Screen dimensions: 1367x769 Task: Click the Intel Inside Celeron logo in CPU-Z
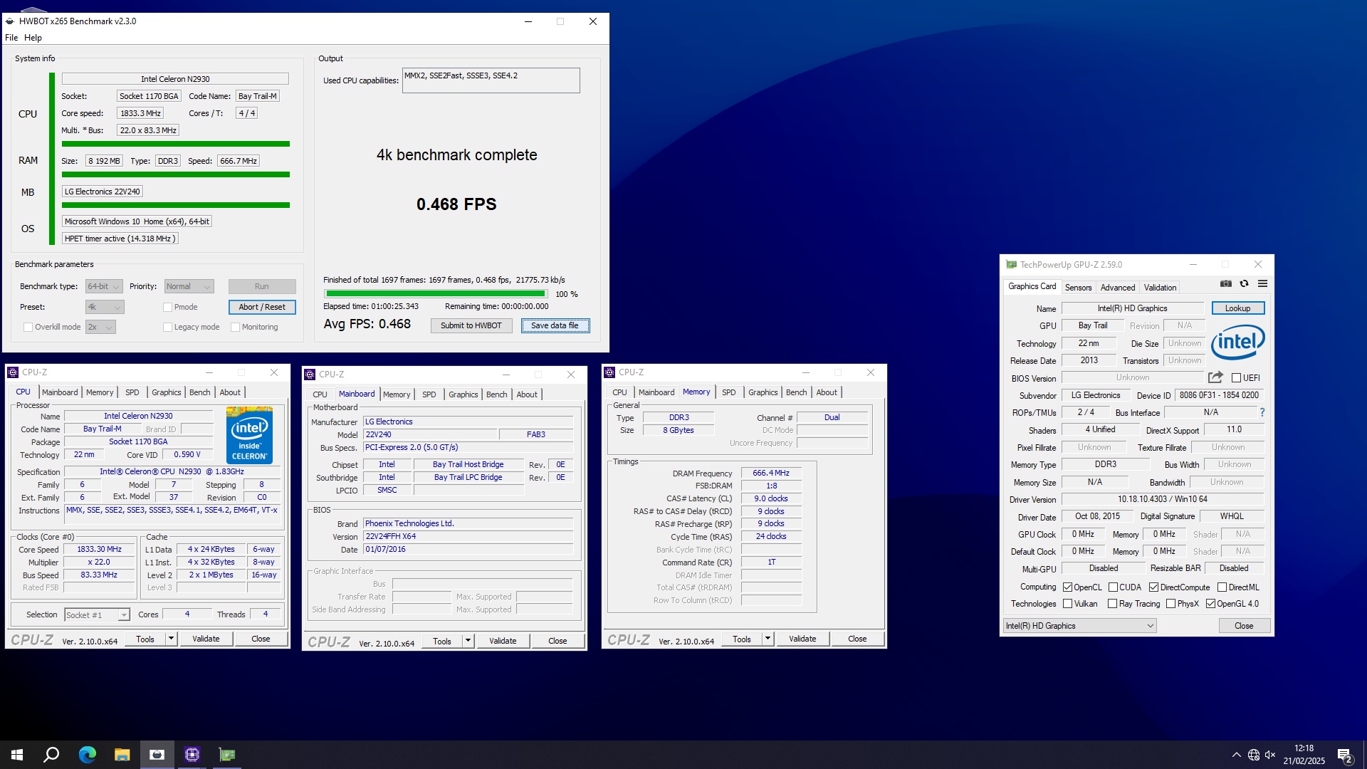pyautogui.click(x=249, y=434)
